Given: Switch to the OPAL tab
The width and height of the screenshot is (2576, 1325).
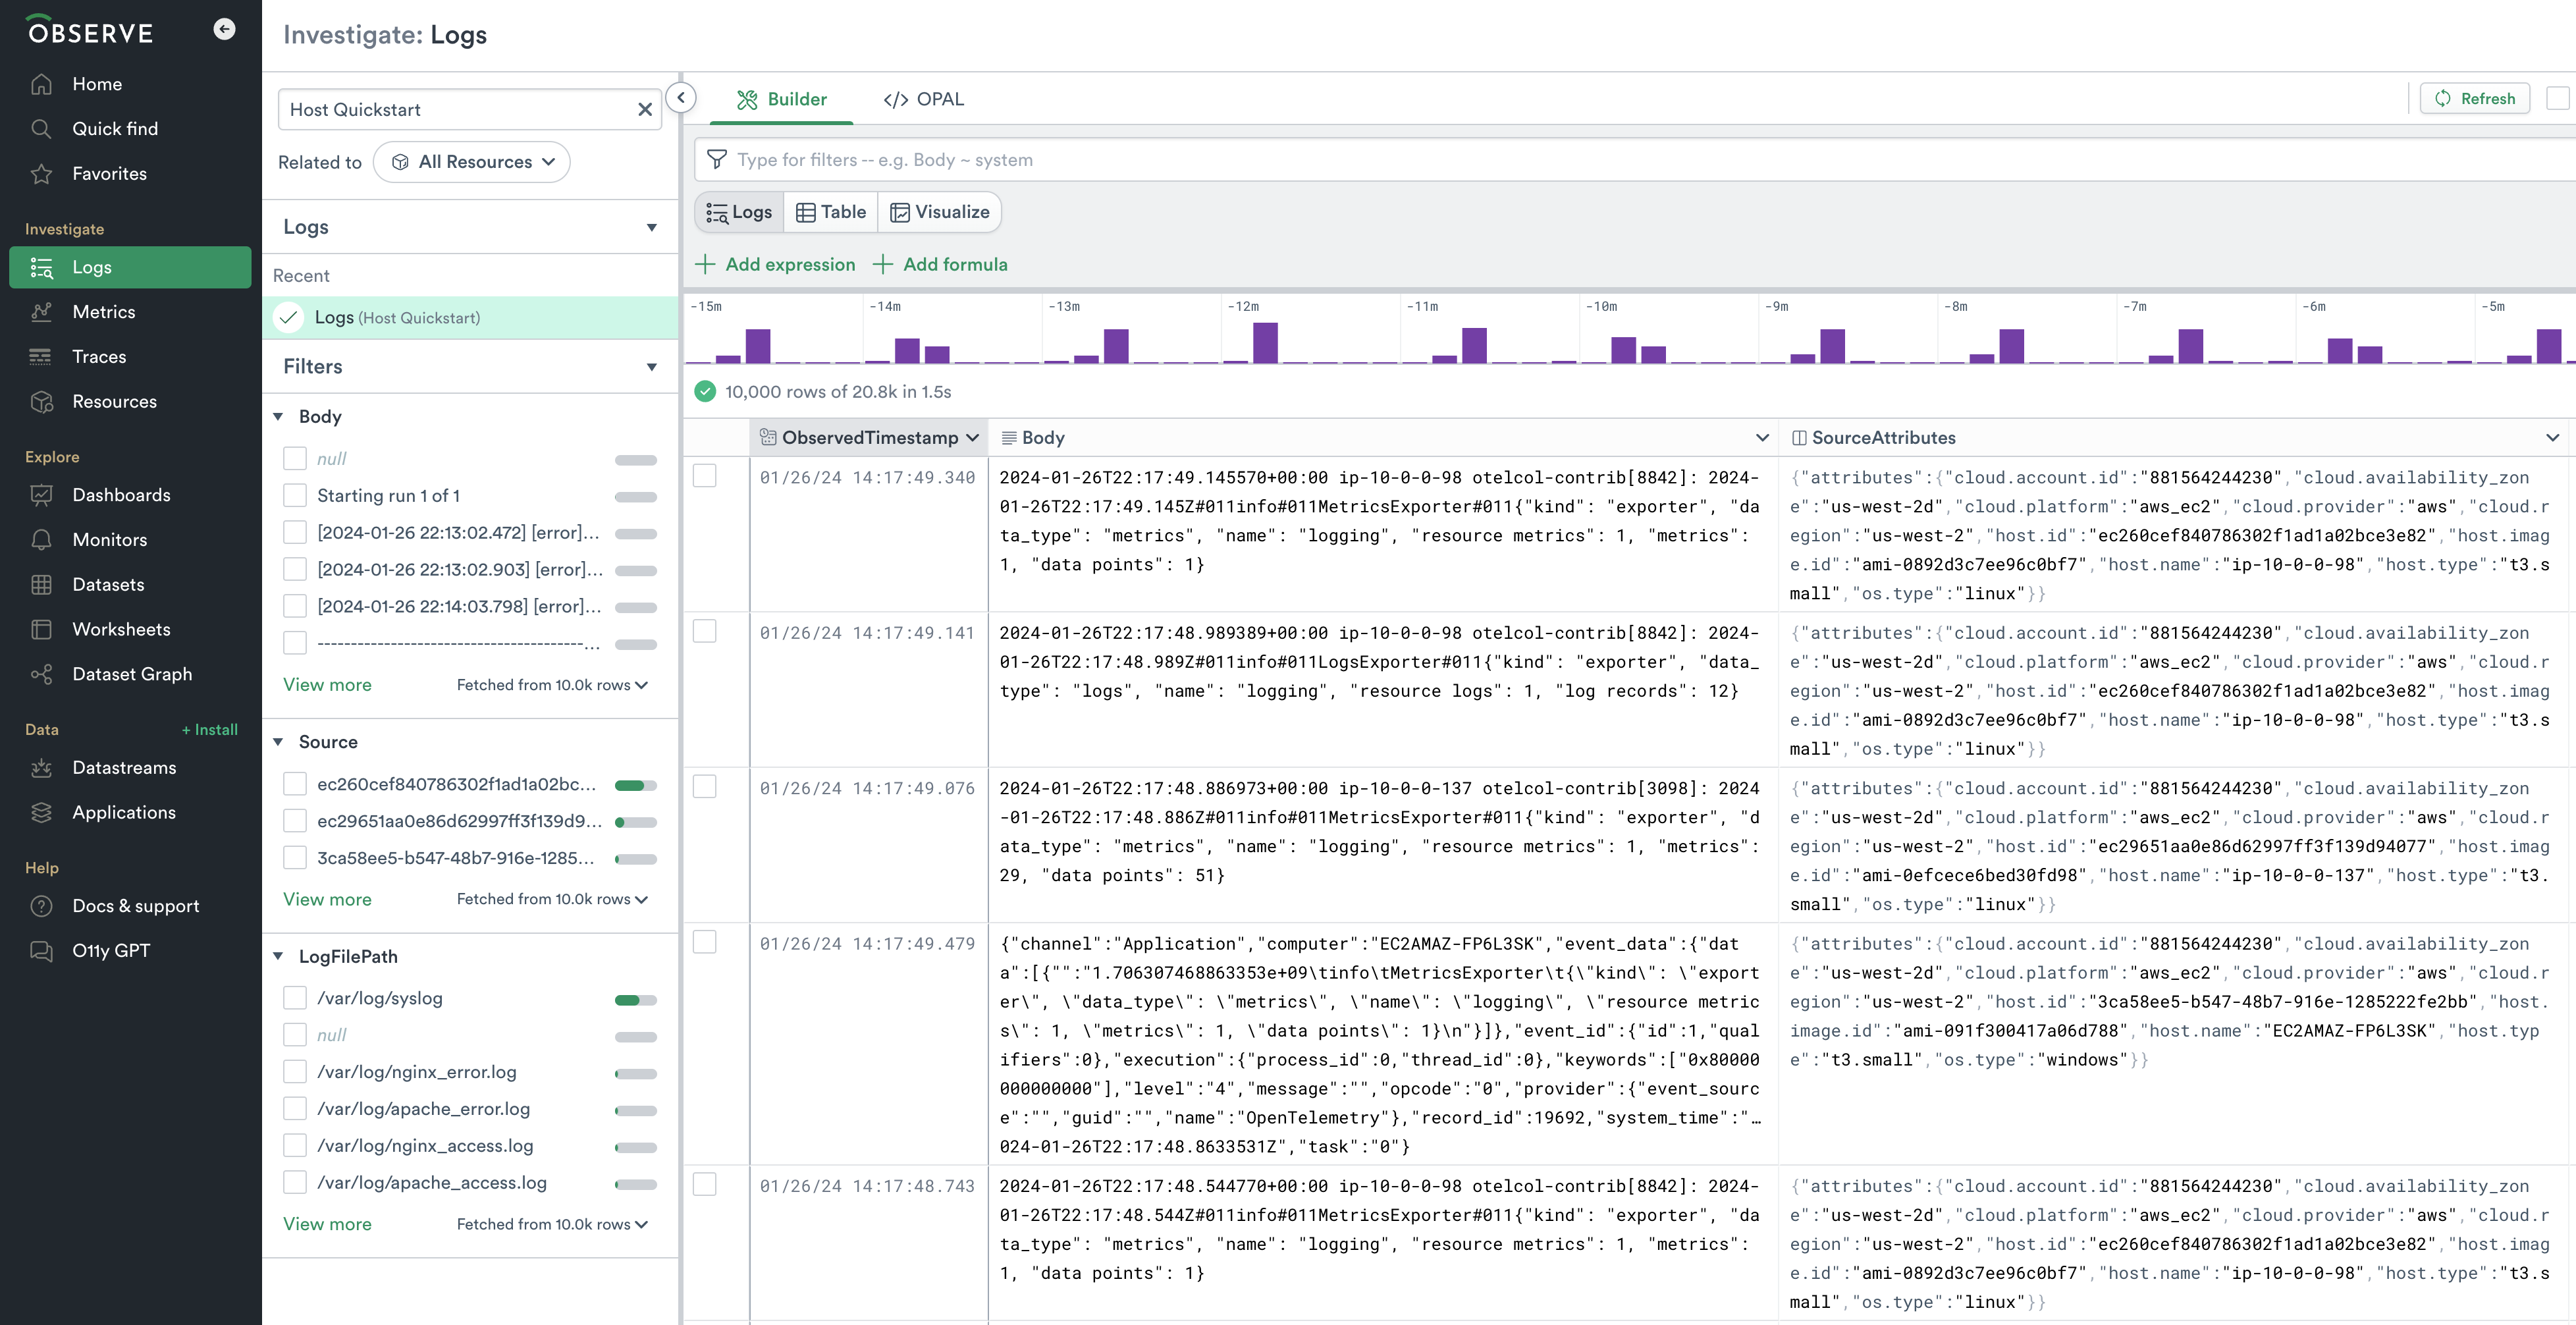Looking at the screenshot, I should click(924, 99).
